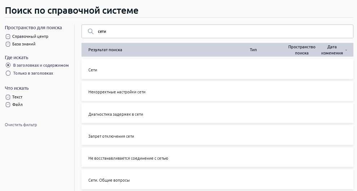This screenshot has height=191, width=357.
Task: Open Диагностика задержек в сети result
Action: pos(116,114)
